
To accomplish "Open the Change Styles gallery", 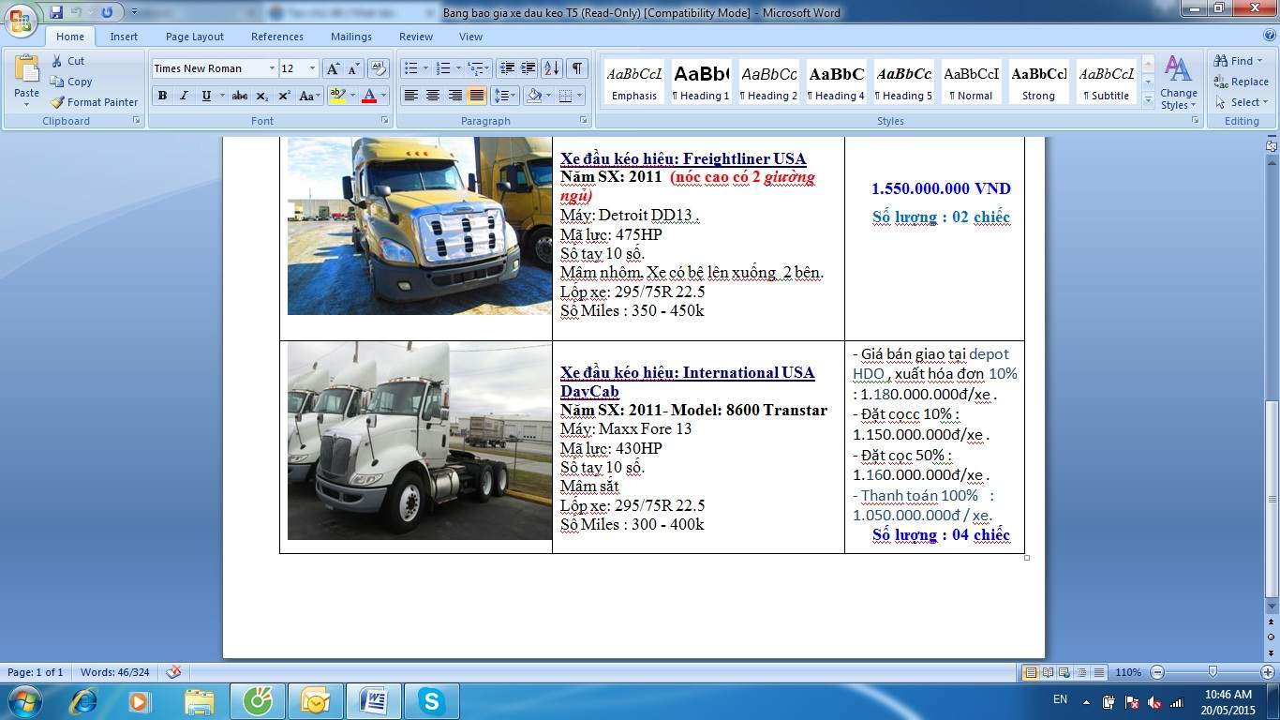I will 1178,83.
